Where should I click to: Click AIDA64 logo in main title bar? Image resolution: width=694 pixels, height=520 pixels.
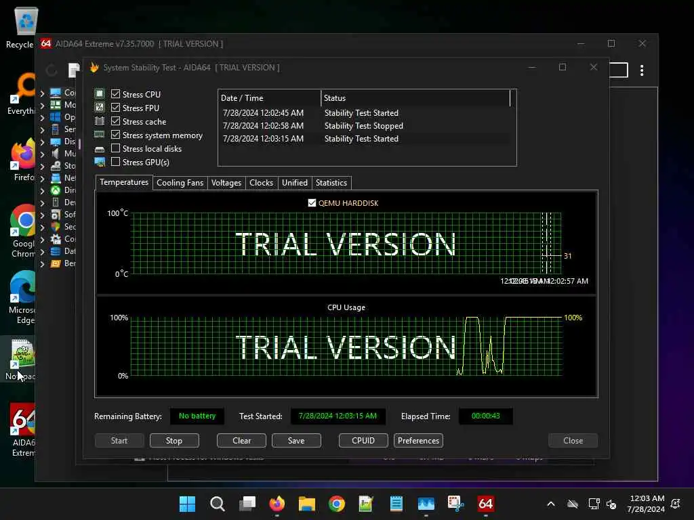point(45,43)
